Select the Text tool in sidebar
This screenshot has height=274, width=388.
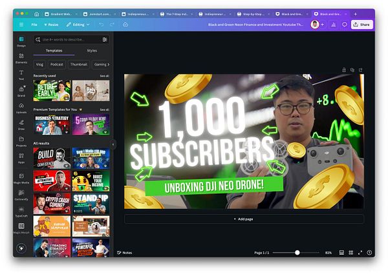pos(21,75)
